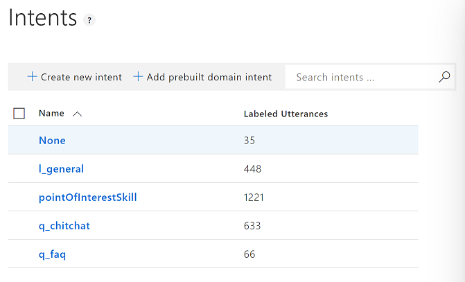
Task: Select the row showing 1221 utterances
Action: coord(213,197)
